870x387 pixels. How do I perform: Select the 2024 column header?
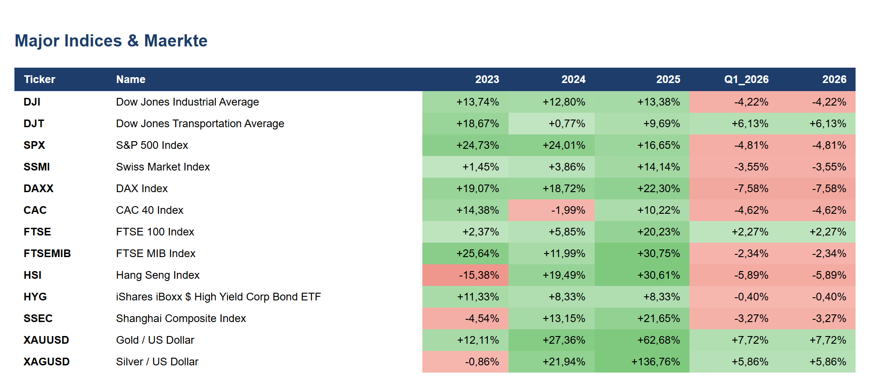click(x=573, y=79)
